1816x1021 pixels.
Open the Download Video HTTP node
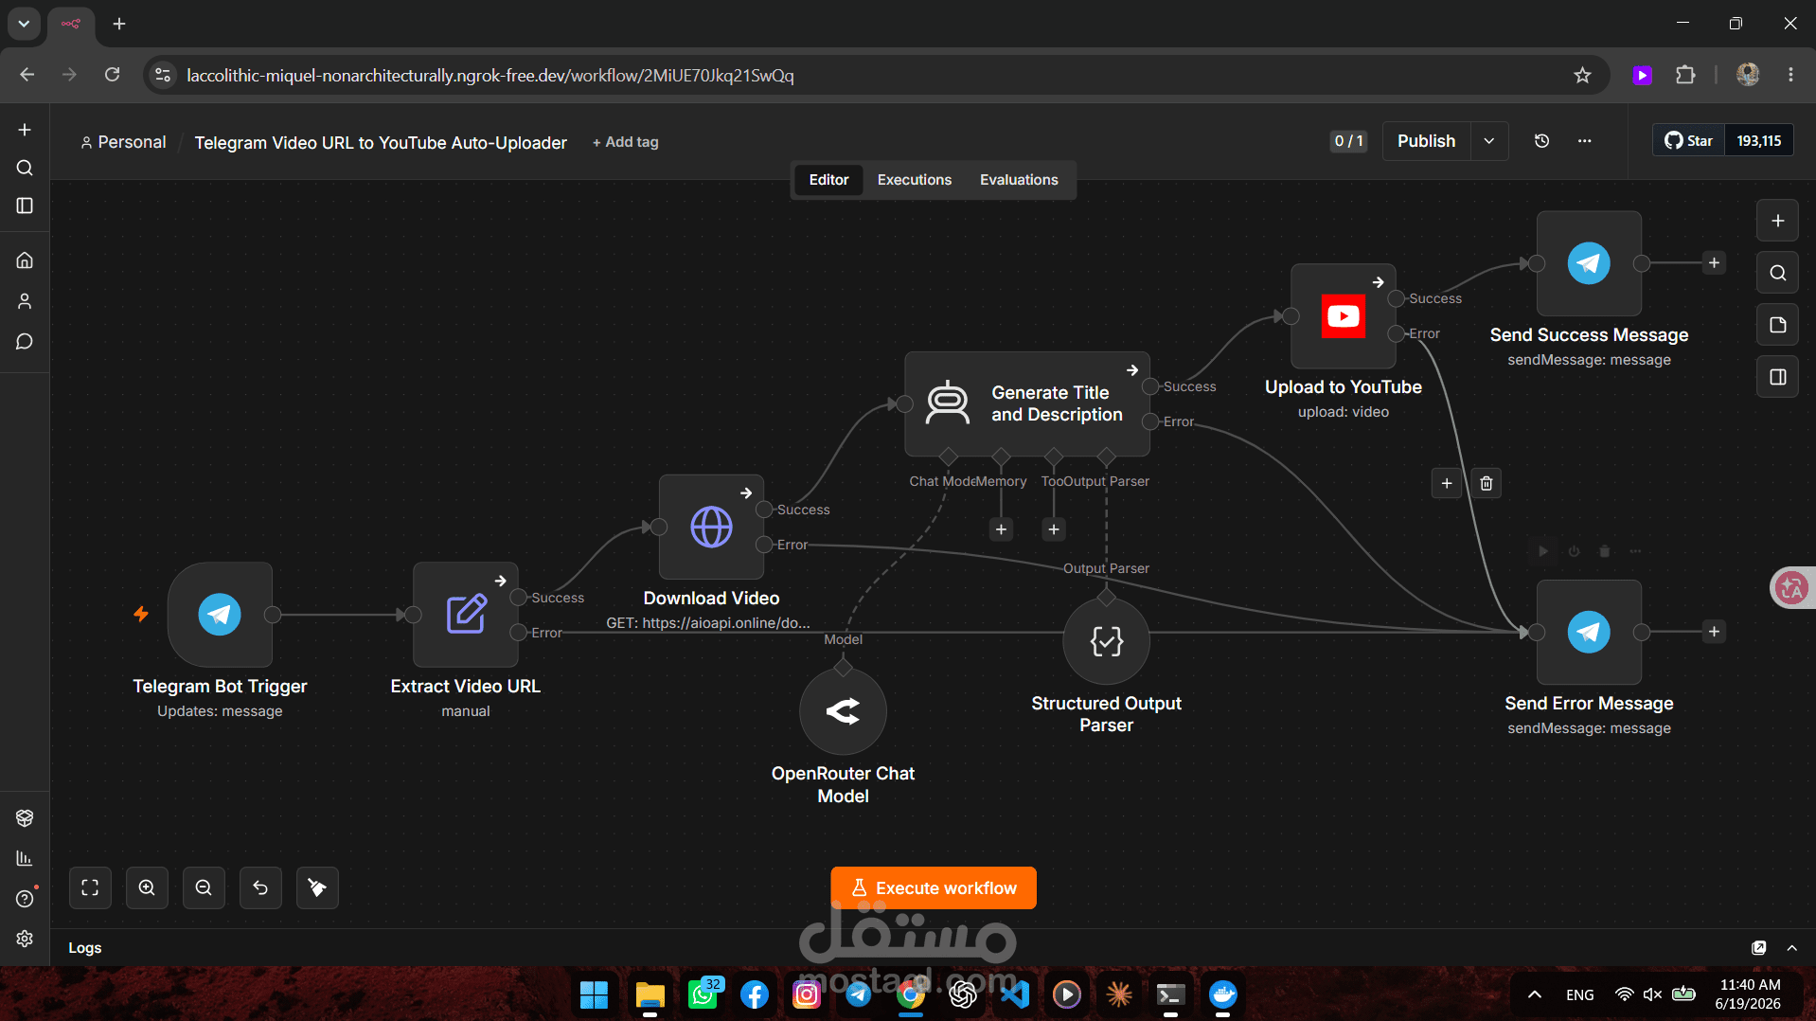tap(711, 527)
